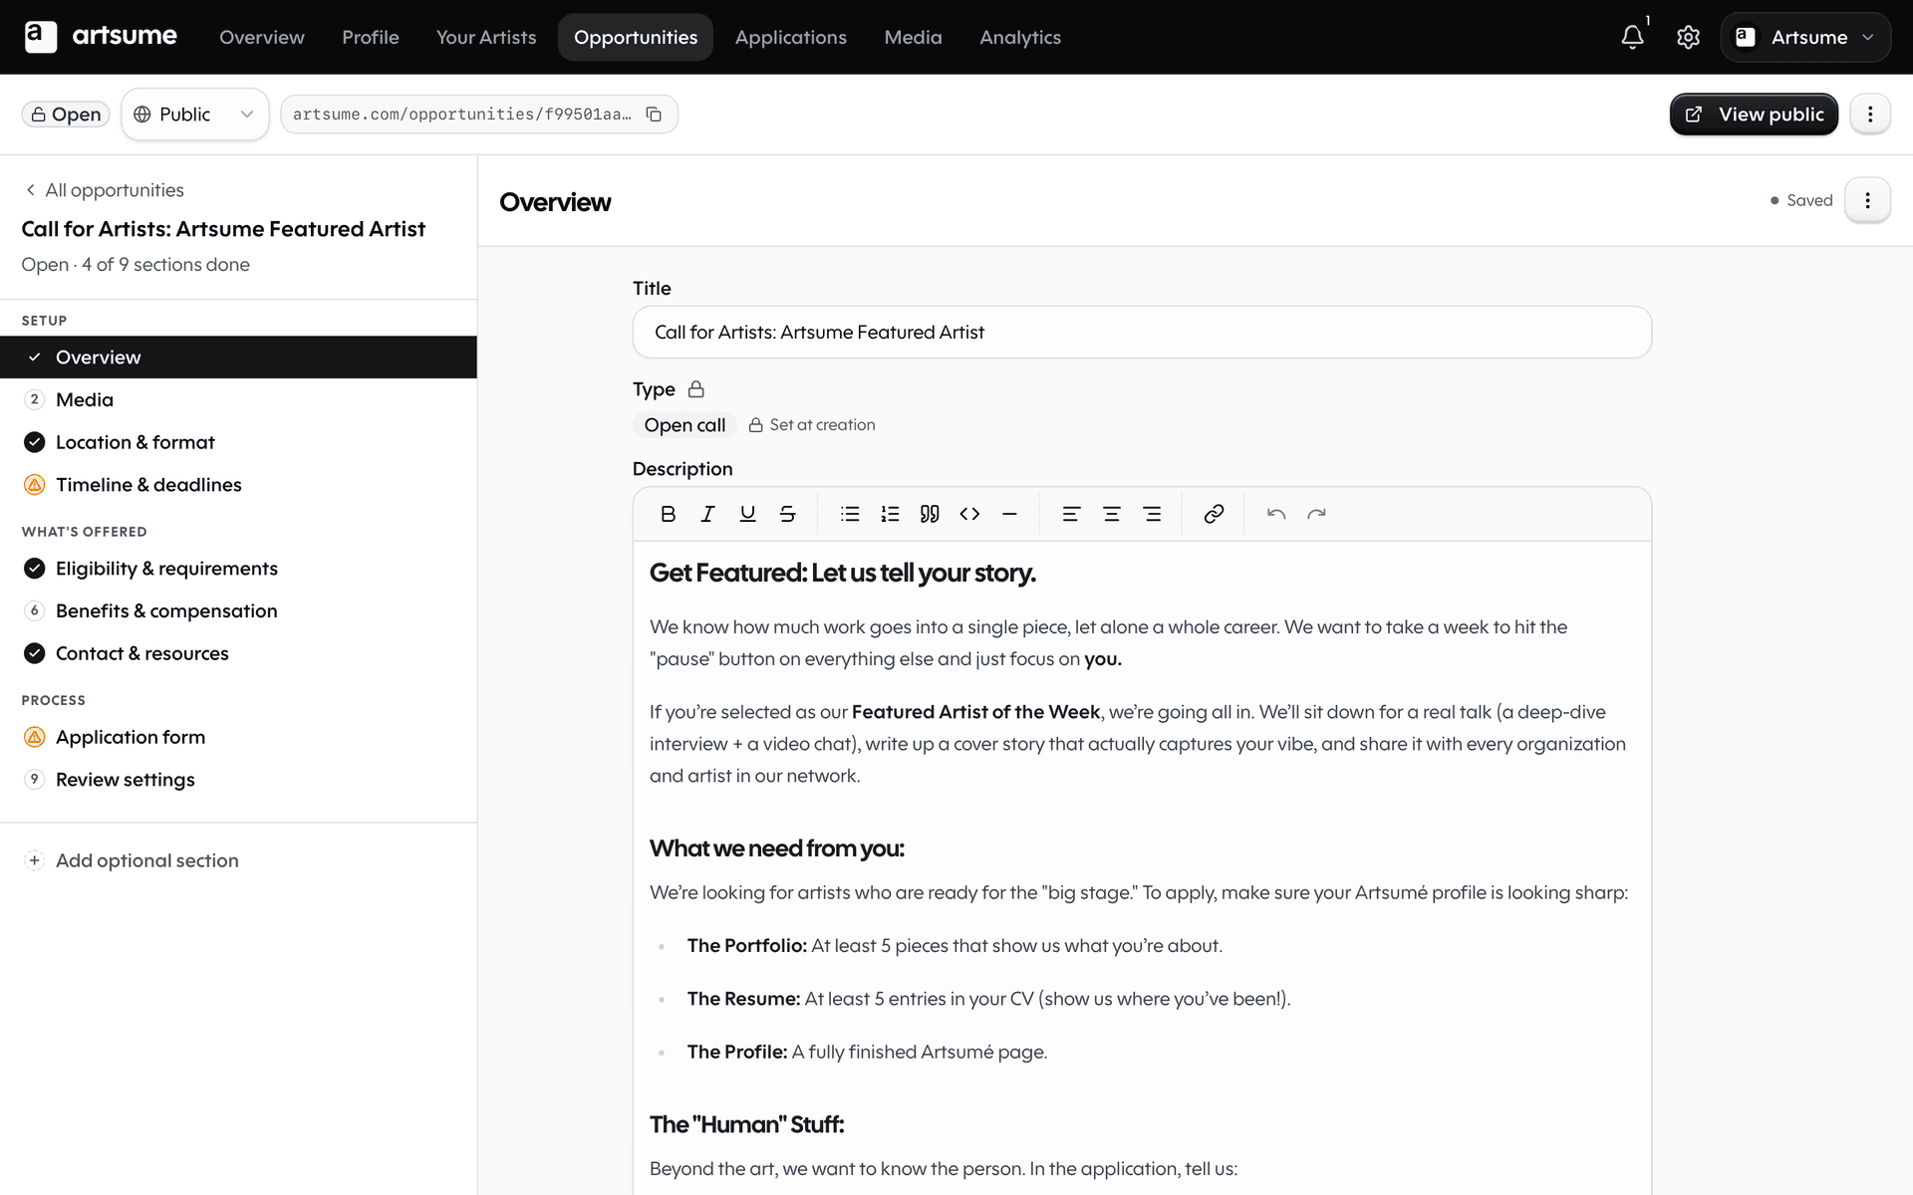1913x1195 pixels.
Task: Redo the last edit
Action: click(1316, 514)
